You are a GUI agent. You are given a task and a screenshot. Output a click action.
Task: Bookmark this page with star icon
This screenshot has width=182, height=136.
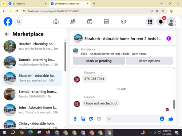(x=163, y=11)
